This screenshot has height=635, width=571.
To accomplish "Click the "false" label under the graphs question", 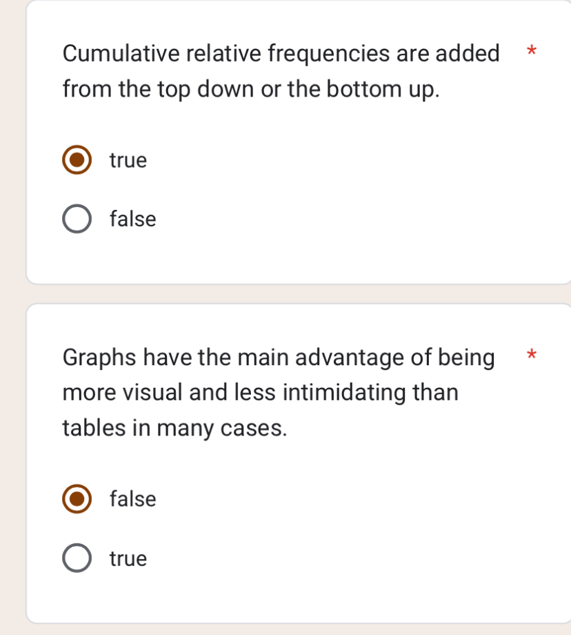I will [x=132, y=499].
